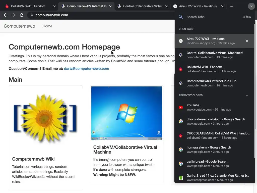Reopen chocolateman collabvm Google Search entry
The image size is (257, 193).
point(214,121)
